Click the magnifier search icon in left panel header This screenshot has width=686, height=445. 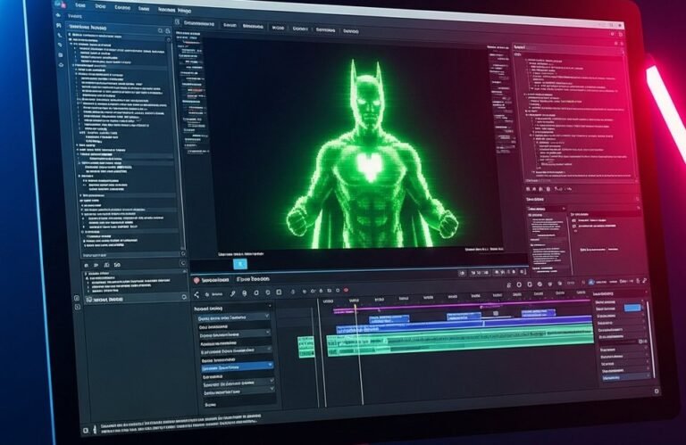pos(160,30)
